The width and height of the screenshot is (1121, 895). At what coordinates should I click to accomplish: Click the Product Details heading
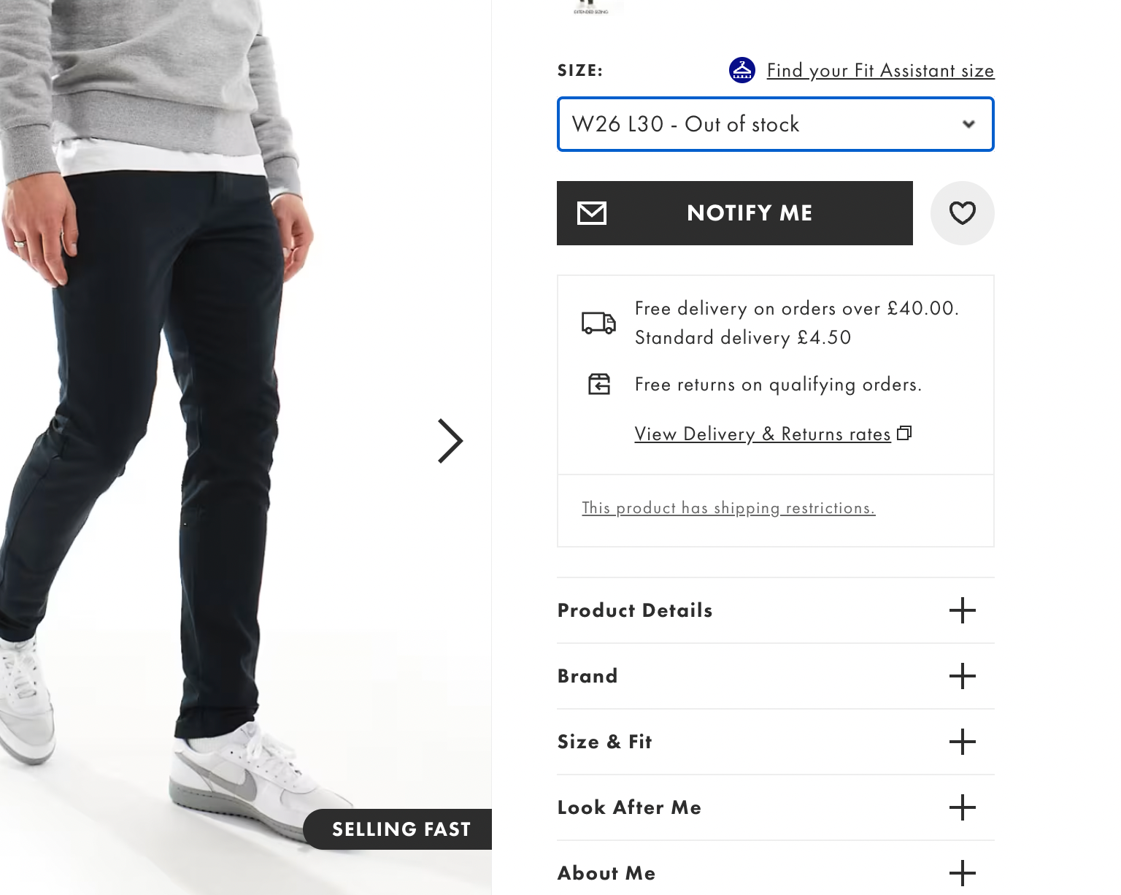[x=635, y=610]
